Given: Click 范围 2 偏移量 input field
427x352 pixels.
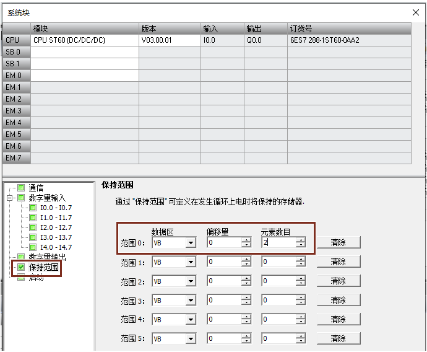Looking at the screenshot, I should [224, 281].
